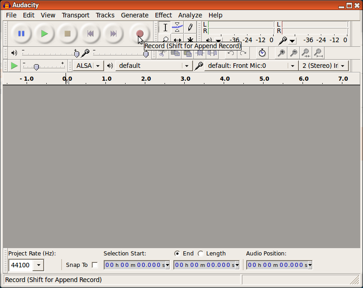Image resolution: width=363 pixels, height=288 pixels.
Task: Start recording with the Record button
Action: pos(139,33)
